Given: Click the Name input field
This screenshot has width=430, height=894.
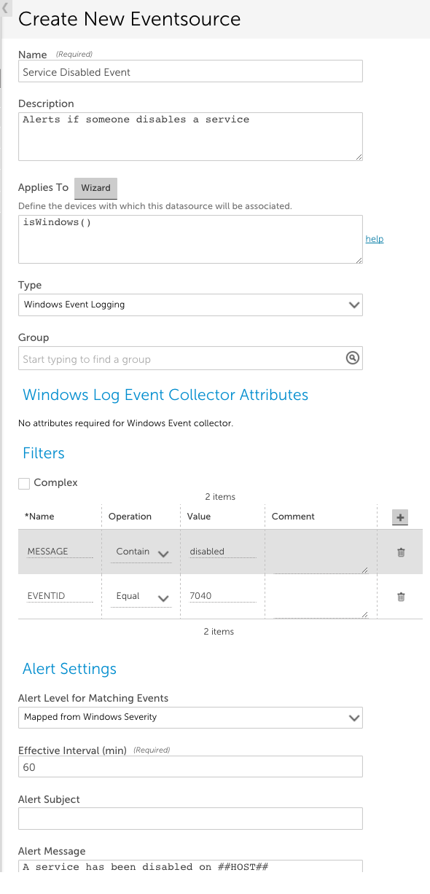Looking at the screenshot, I should point(190,71).
